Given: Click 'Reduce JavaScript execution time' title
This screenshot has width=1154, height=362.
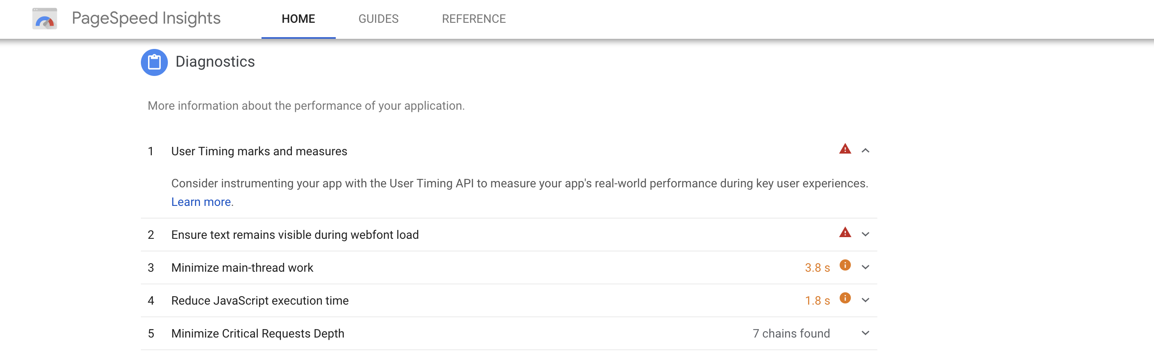Looking at the screenshot, I should coord(260,301).
